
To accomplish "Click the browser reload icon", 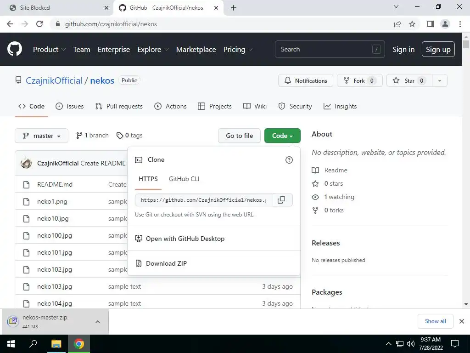I will click(x=39, y=24).
